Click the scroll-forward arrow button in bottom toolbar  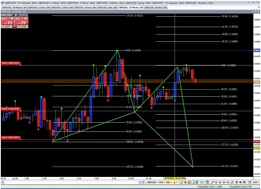[x=143, y=182]
